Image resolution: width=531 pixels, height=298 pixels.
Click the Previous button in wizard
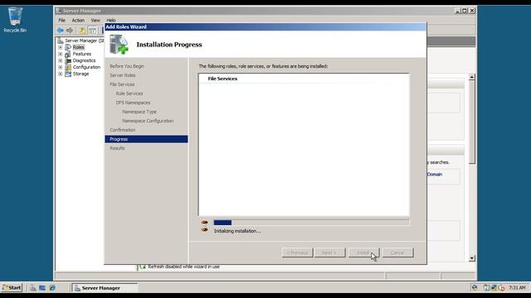tap(297, 252)
